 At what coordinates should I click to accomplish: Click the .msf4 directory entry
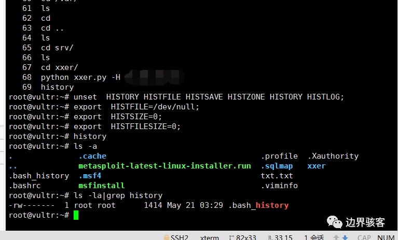pyautogui.click(x=90, y=176)
